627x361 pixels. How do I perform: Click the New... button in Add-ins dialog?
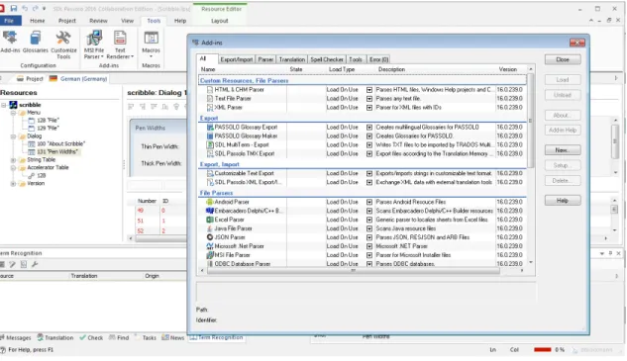point(563,150)
